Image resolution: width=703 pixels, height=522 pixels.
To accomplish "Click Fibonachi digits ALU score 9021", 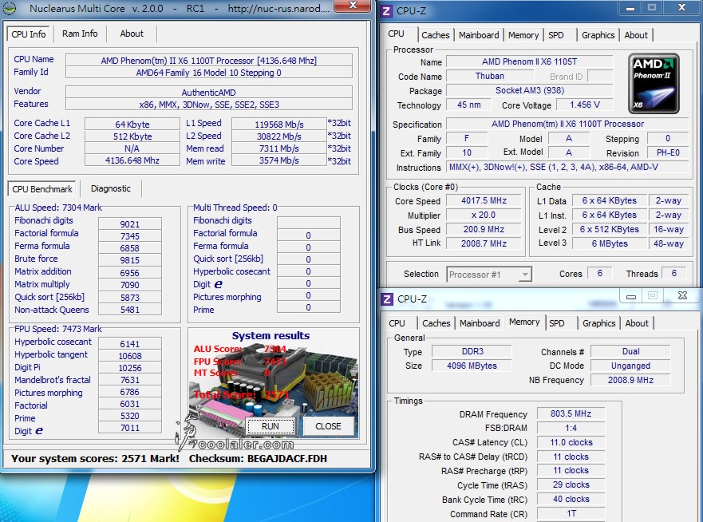I will coord(129,223).
